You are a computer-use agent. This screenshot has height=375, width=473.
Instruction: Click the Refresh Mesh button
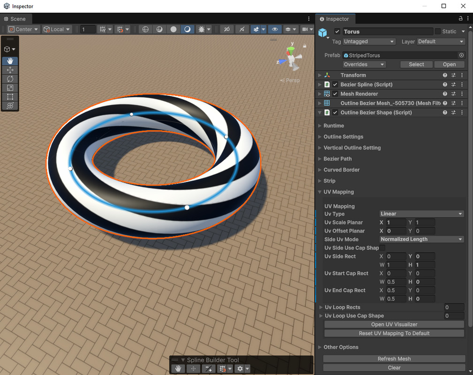click(394, 359)
